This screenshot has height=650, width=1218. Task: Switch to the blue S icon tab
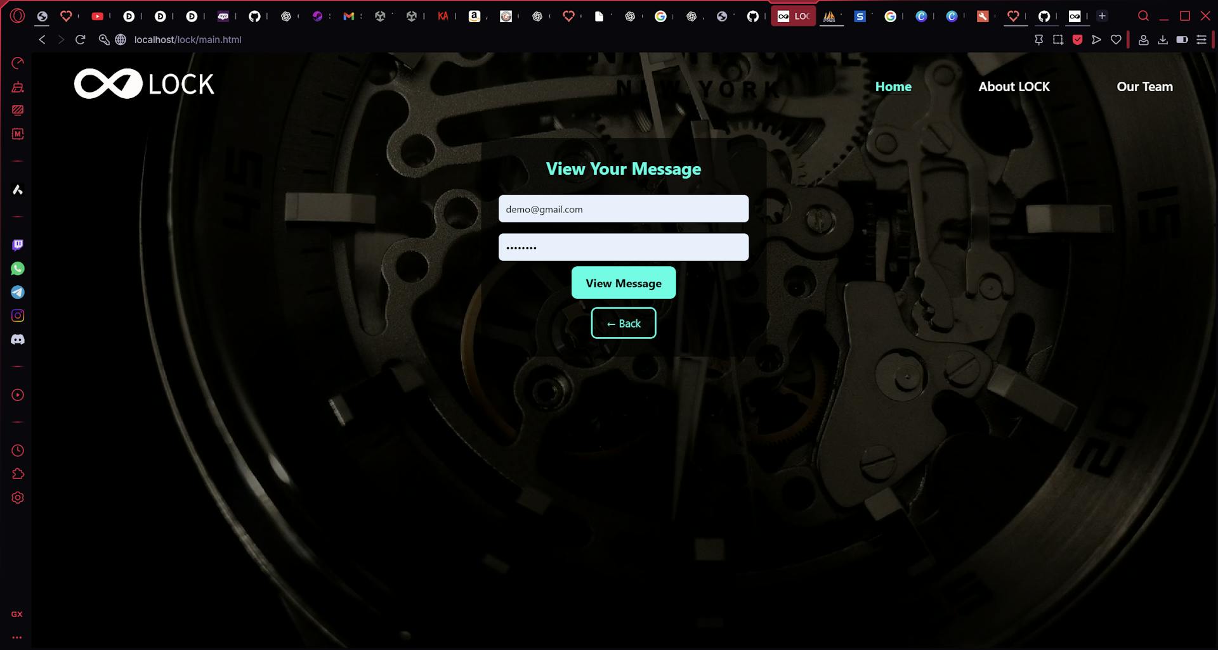(860, 16)
